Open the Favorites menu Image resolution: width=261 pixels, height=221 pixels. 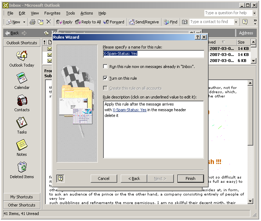pos(52,13)
